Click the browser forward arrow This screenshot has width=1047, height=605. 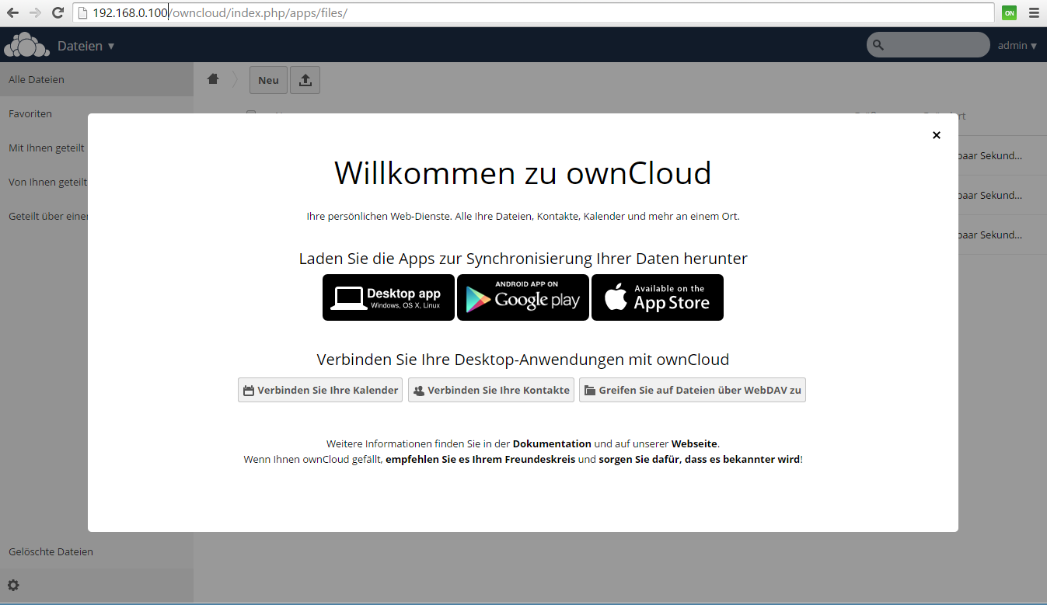pyautogui.click(x=35, y=12)
